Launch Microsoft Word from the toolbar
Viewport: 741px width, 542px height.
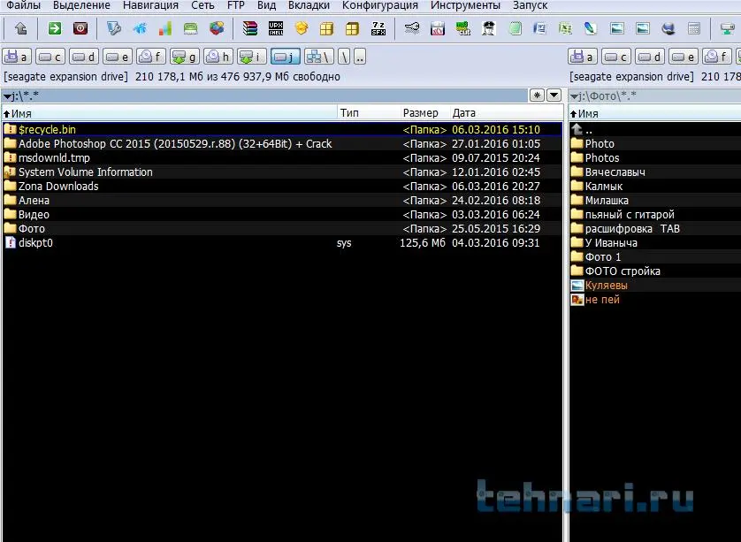tap(539, 29)
